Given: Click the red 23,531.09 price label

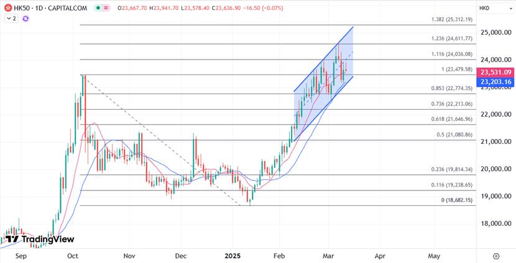Looking at the screenshot, I should click(x=495, y=73).
